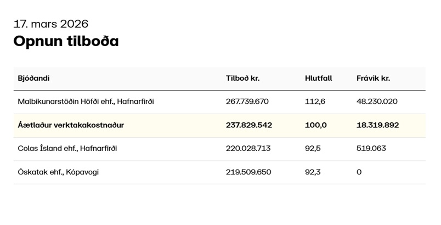This screenshot has height=225, width=441.
Task: Click percentage value 92,3
Action: 313,172
